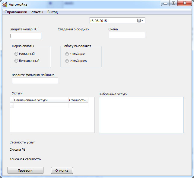Click the Введите фамилию мойщика field
194x178 pixels.
tap(35, 81)
